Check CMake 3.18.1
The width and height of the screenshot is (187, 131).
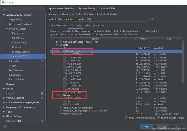tap(64, 101)
